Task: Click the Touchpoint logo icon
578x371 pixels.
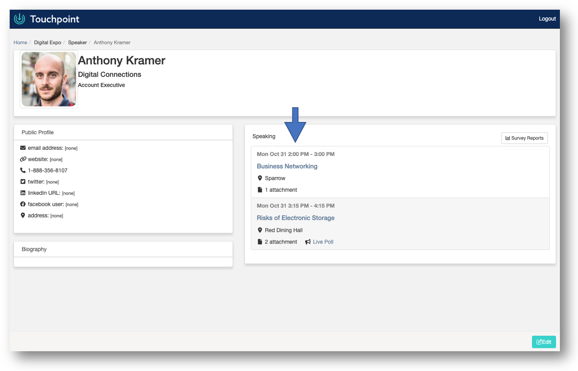Action: (x=19, y=19)
